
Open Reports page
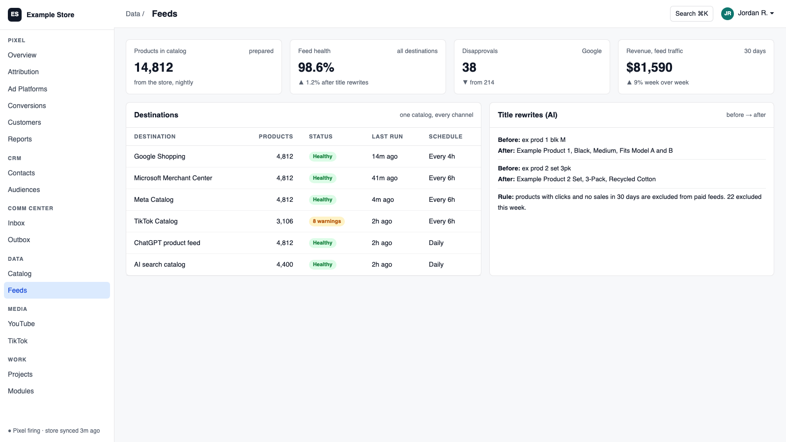pyautogui.click(x=57, y=139)
